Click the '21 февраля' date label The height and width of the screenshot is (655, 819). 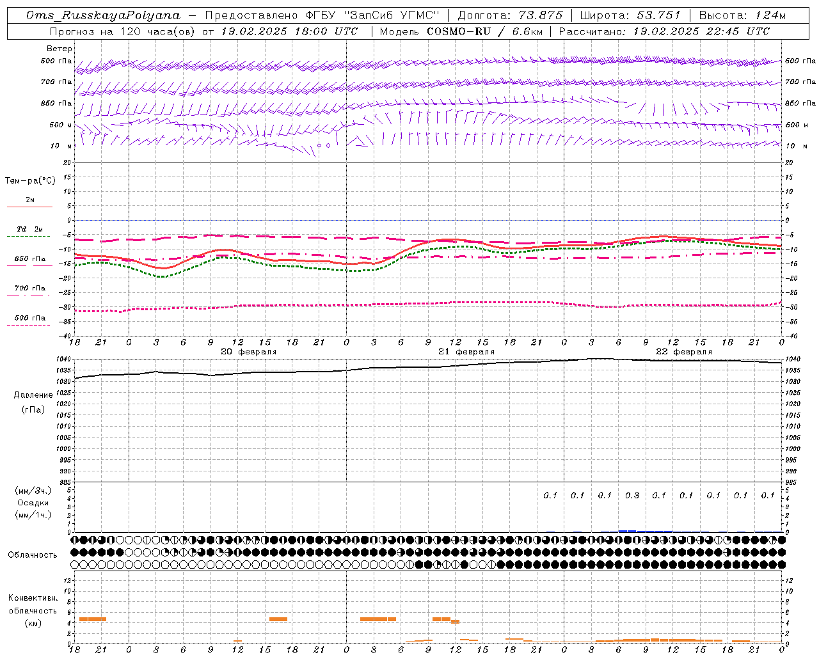pyautogui.click(x=466, y=352)
